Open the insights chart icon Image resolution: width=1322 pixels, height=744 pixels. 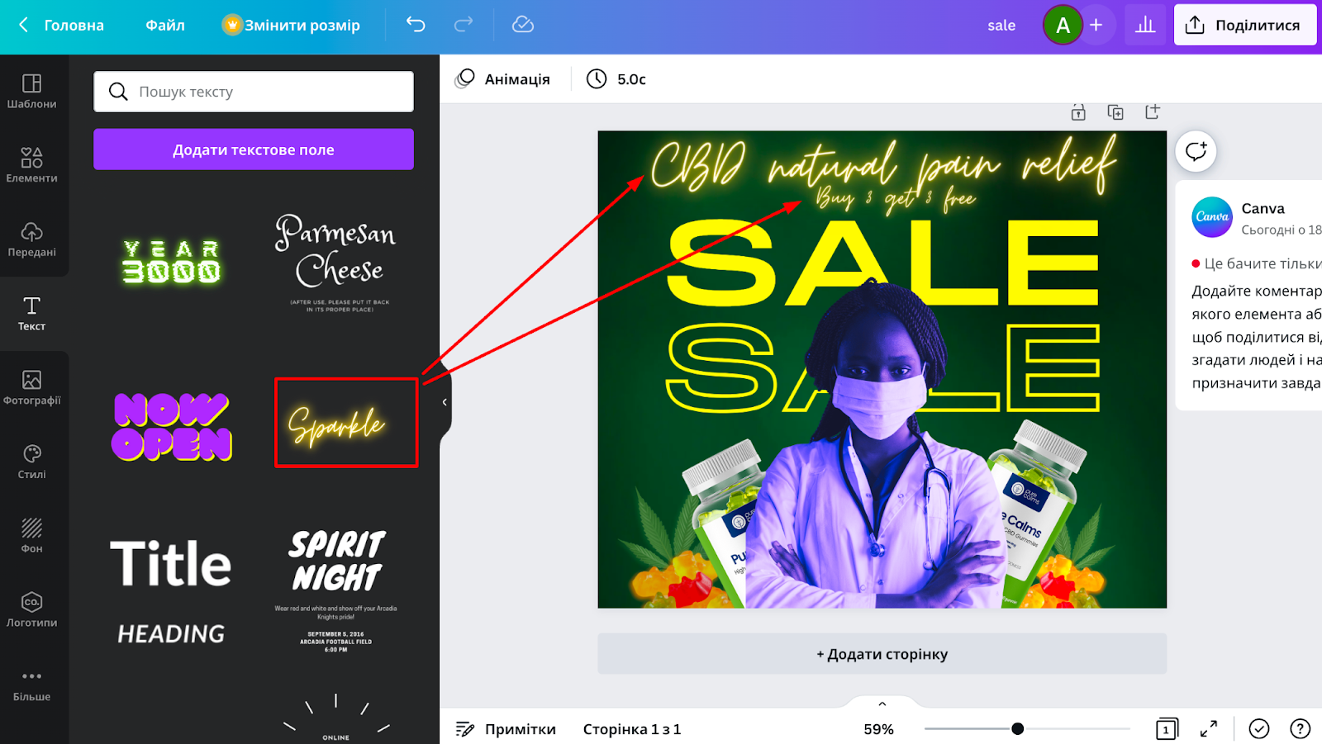point(1145,25)
